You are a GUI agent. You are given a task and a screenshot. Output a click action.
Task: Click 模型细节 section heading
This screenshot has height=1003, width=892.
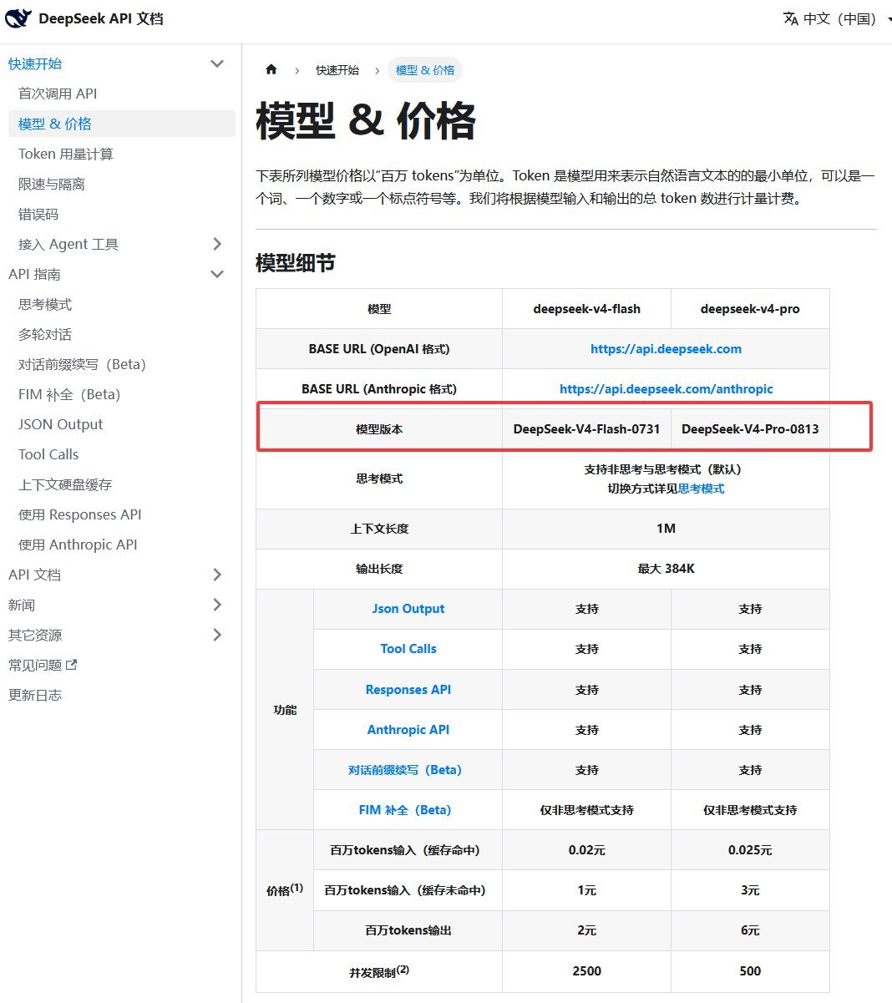(296, 263)
